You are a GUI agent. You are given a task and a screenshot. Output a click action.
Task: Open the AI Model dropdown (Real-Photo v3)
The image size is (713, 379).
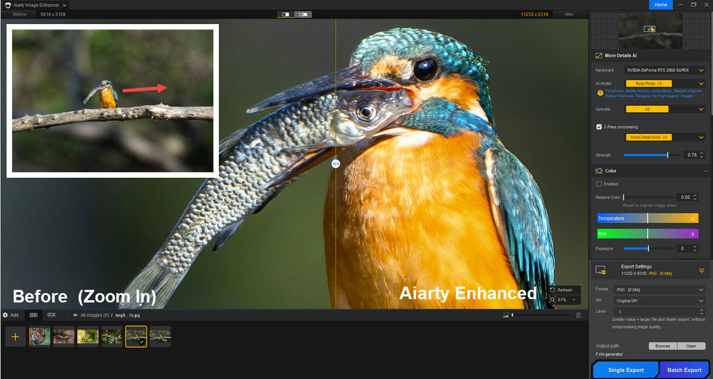tap(665, 83)
